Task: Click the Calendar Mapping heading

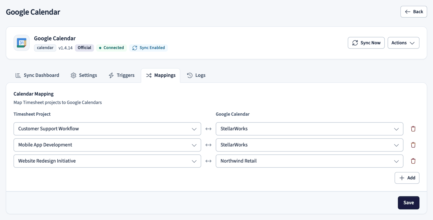Action: tap(34, 94)
